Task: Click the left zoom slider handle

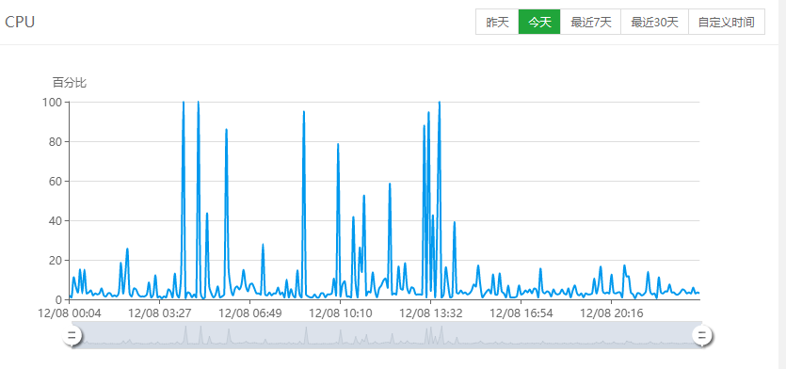Action: (72, 335)
